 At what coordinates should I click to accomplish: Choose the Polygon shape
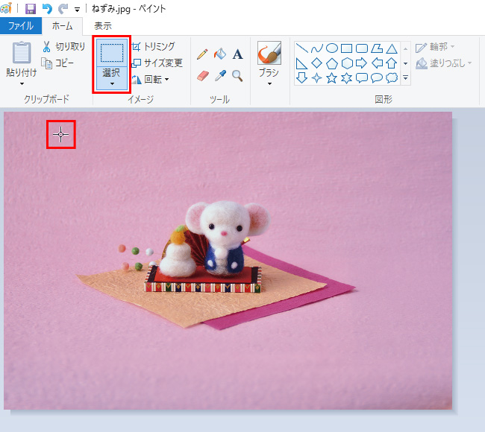377,48
